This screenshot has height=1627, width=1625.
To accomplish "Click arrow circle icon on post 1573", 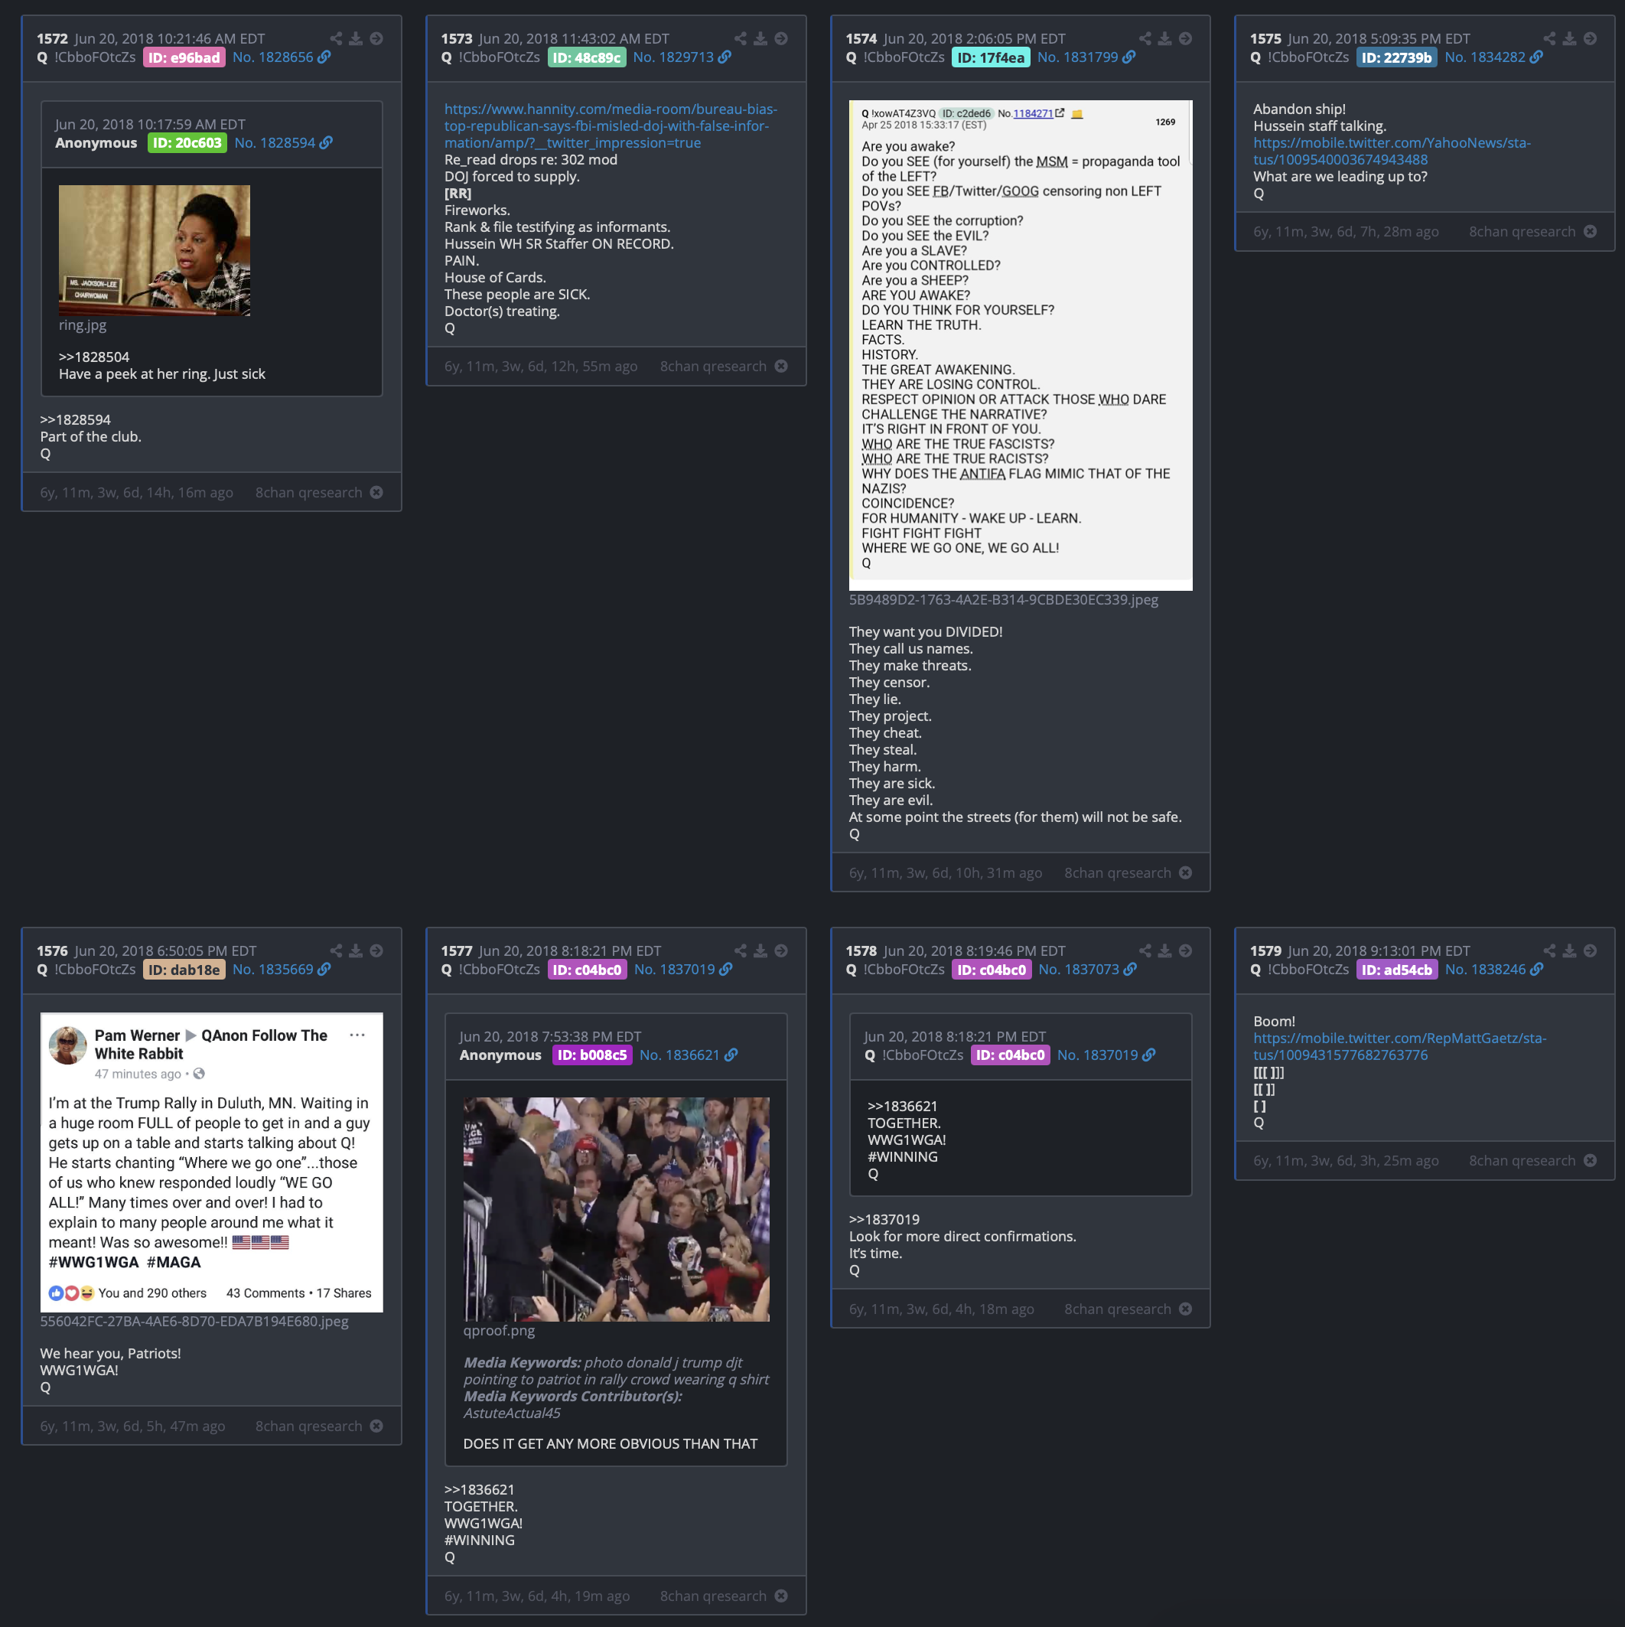I will pyautogui.click(x=781, y=39).
